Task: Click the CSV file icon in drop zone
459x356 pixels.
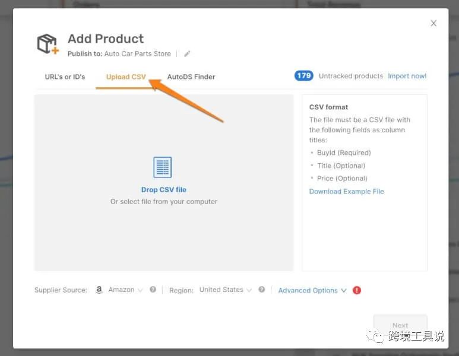Action: (x=163, y=167)
